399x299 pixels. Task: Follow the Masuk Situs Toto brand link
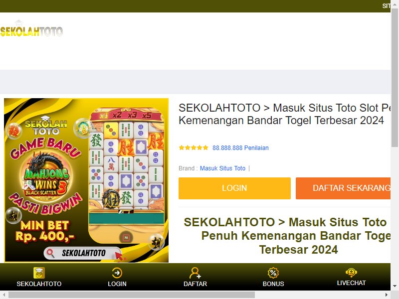222,168
